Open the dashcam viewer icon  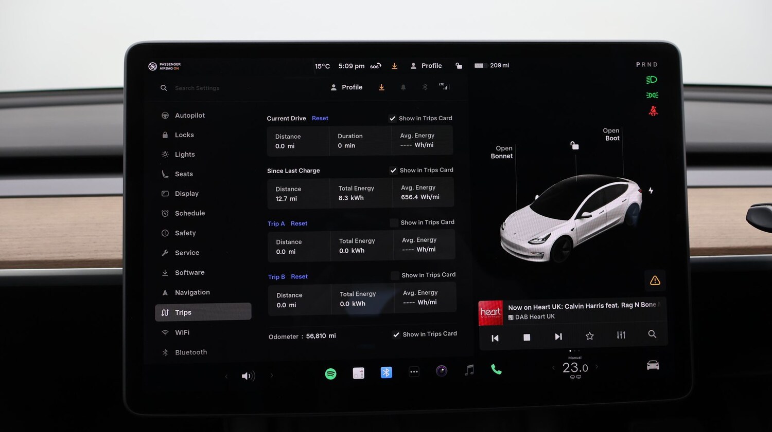(x=441, y=371)
